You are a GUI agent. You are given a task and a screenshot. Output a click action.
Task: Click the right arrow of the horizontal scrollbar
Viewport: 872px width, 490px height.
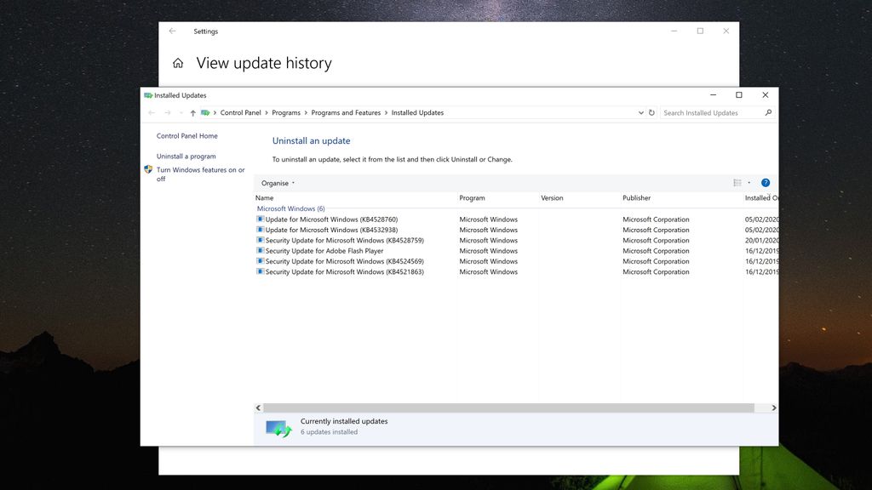pos(773,407)
